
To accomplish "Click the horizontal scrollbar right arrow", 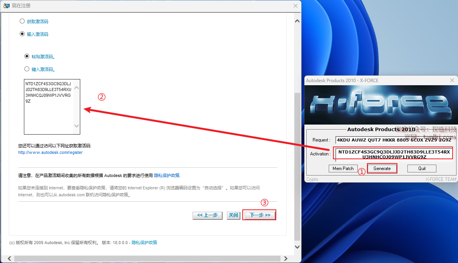I will tap(286, 259).
